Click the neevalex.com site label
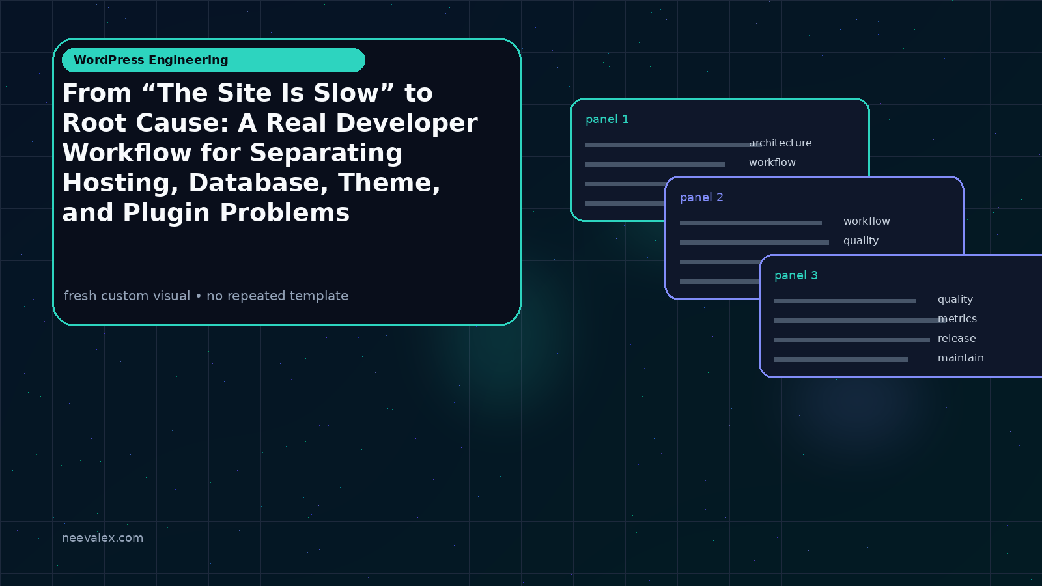Image resolution: width=1042 pixels, height=586 pixels. (x=102, y=538)
